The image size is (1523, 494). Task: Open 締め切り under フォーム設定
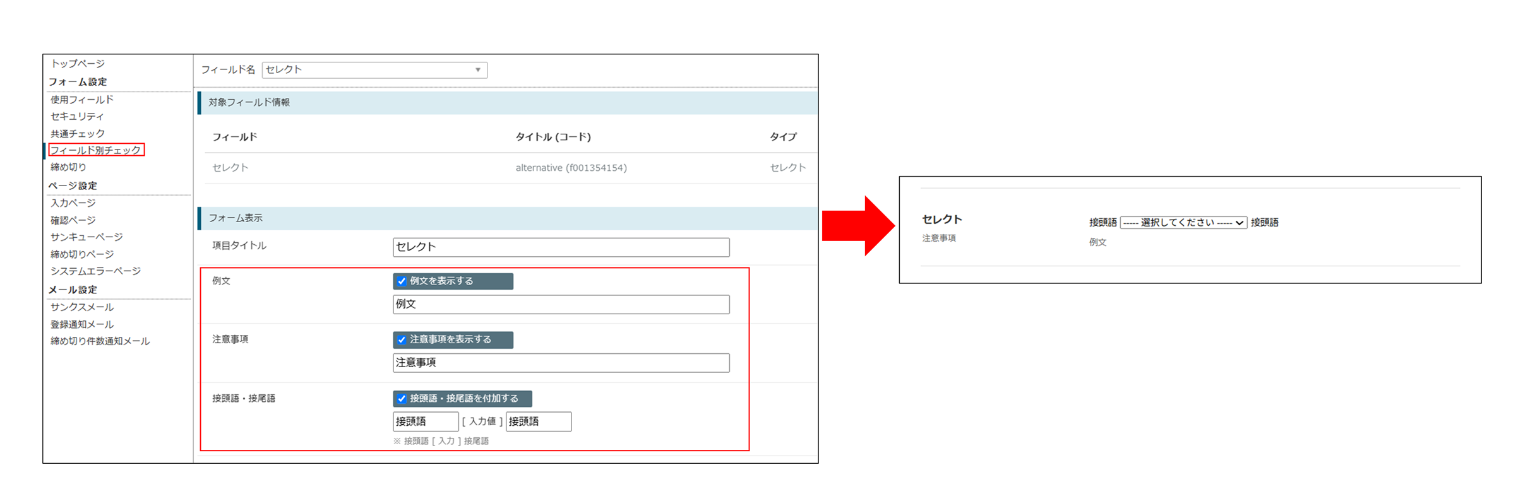(69, 167)
